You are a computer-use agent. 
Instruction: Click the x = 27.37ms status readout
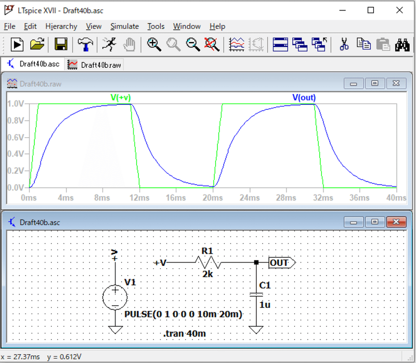20,357
